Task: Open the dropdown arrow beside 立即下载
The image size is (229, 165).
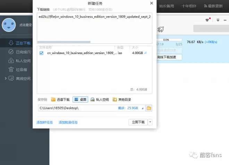Action: click(150, 122)
